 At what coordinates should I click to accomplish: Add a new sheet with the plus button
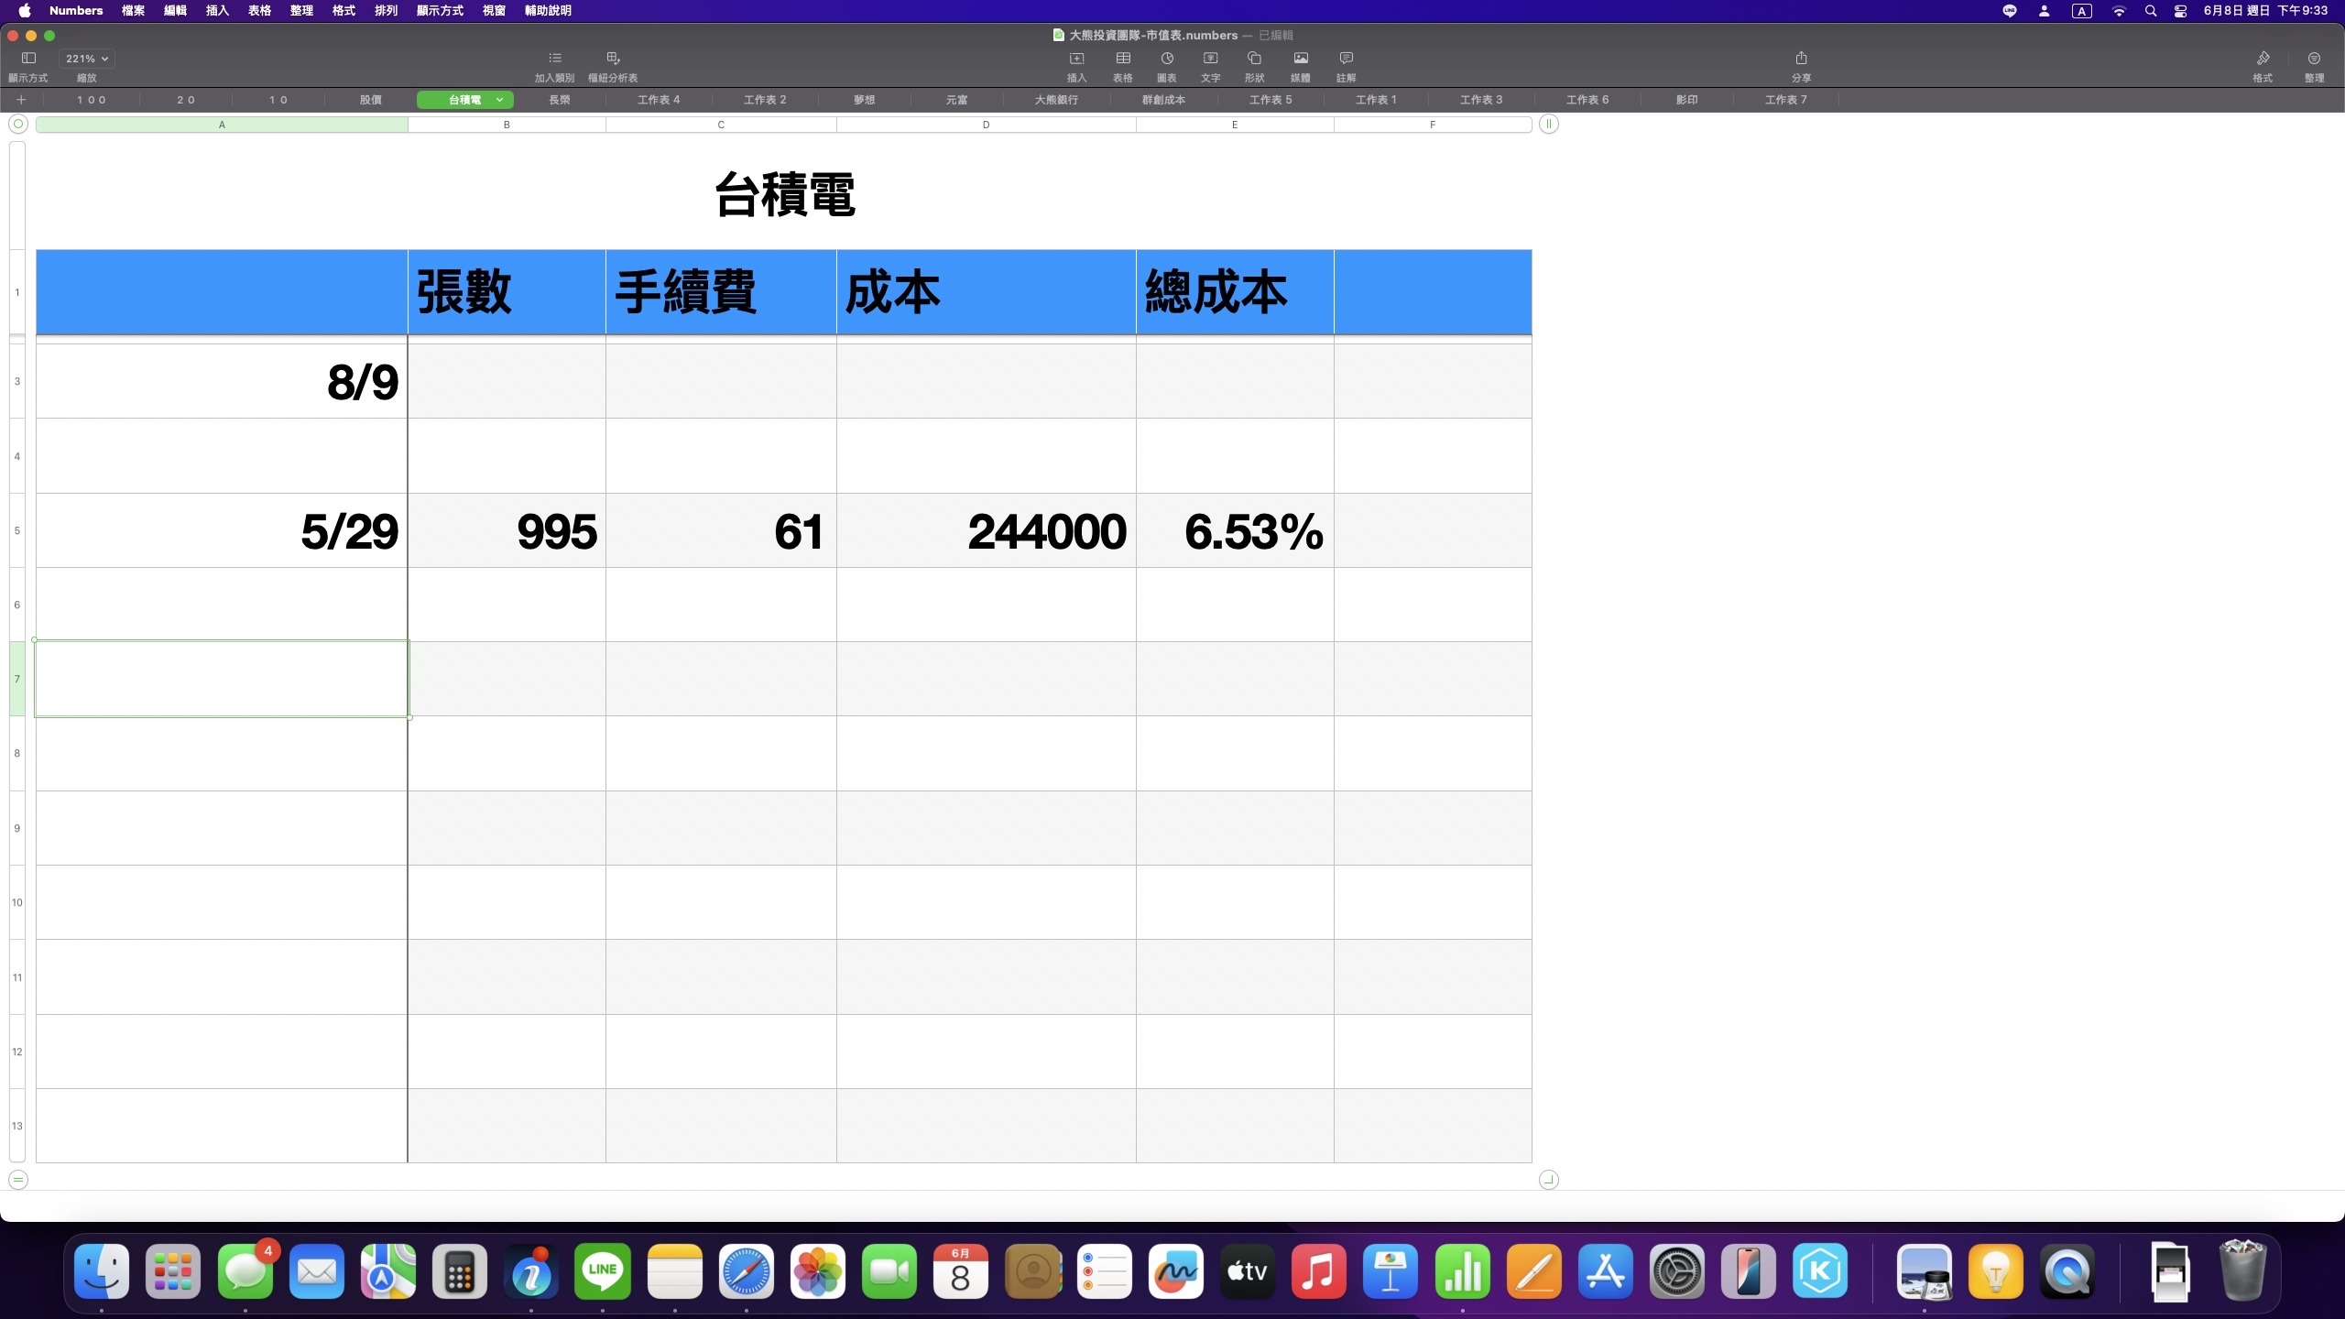[x=21, y=99]
